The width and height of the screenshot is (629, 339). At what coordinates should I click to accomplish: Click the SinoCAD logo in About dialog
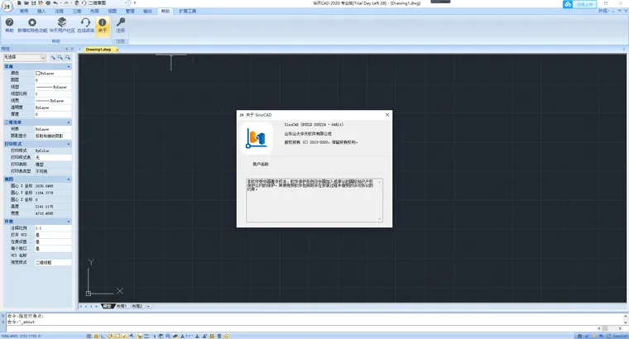pyautogui.click(x=257, y=138)
